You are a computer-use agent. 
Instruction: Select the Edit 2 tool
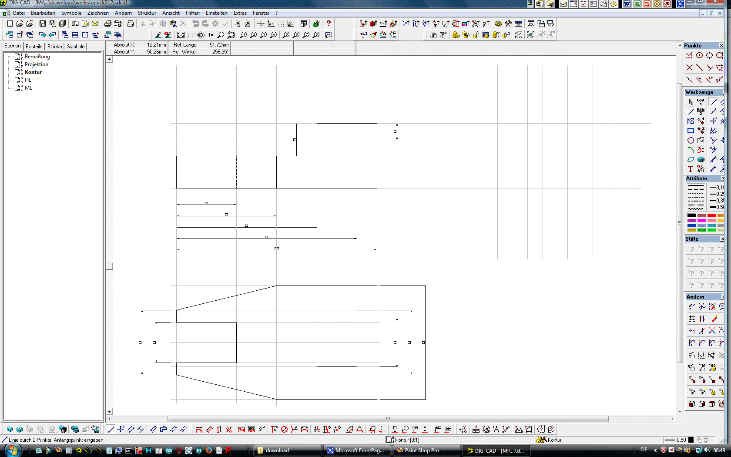click(701, 111)
